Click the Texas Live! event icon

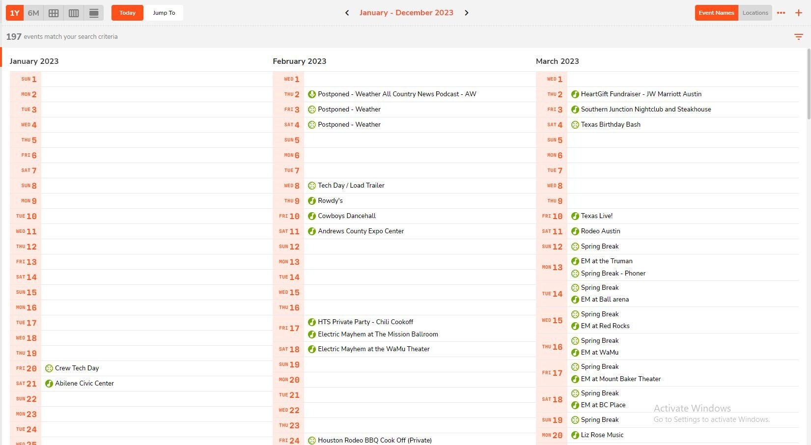click(575, 216)
